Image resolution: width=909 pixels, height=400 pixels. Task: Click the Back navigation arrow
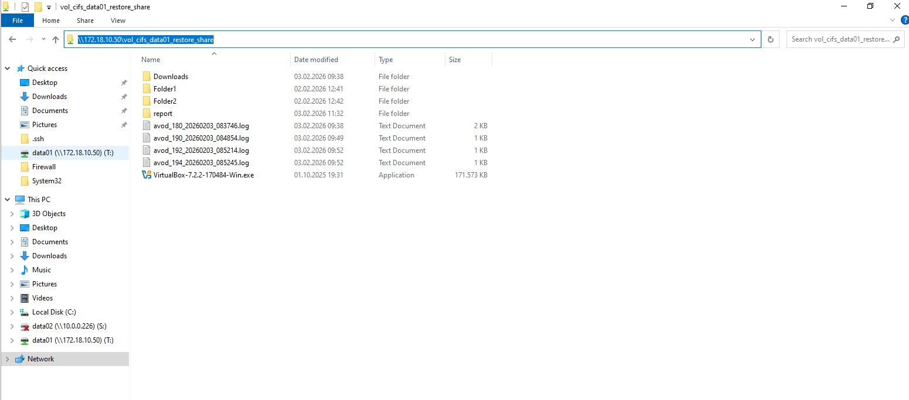tap(12, 39)
